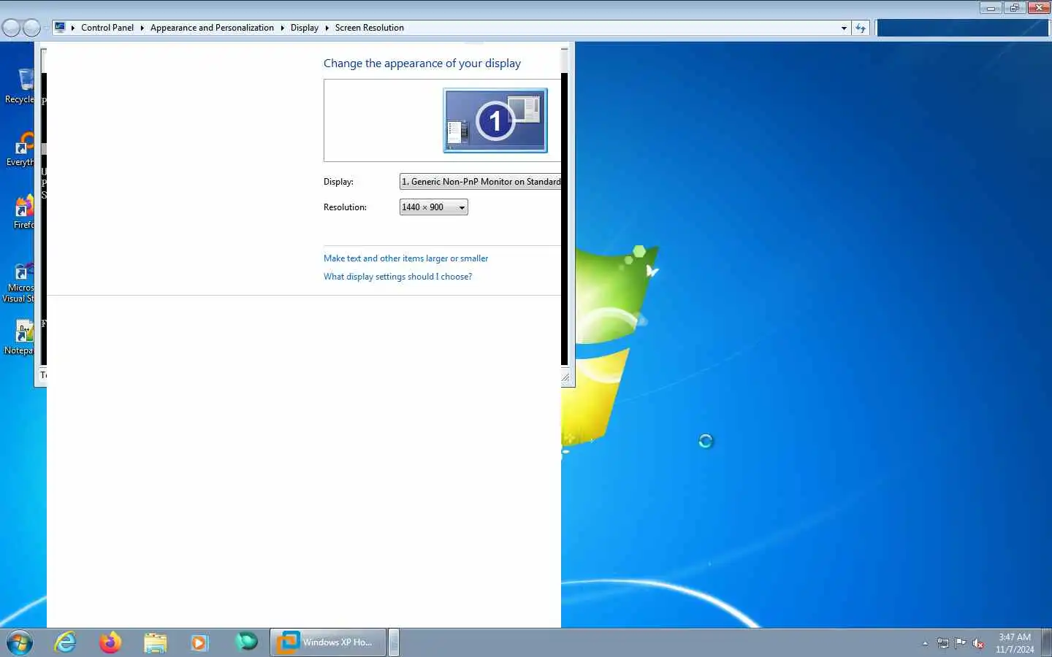This screenshot has width=1052, height=657.
Task: Expand arrow after Appearance and Personalization
Action: click(282, 28)
